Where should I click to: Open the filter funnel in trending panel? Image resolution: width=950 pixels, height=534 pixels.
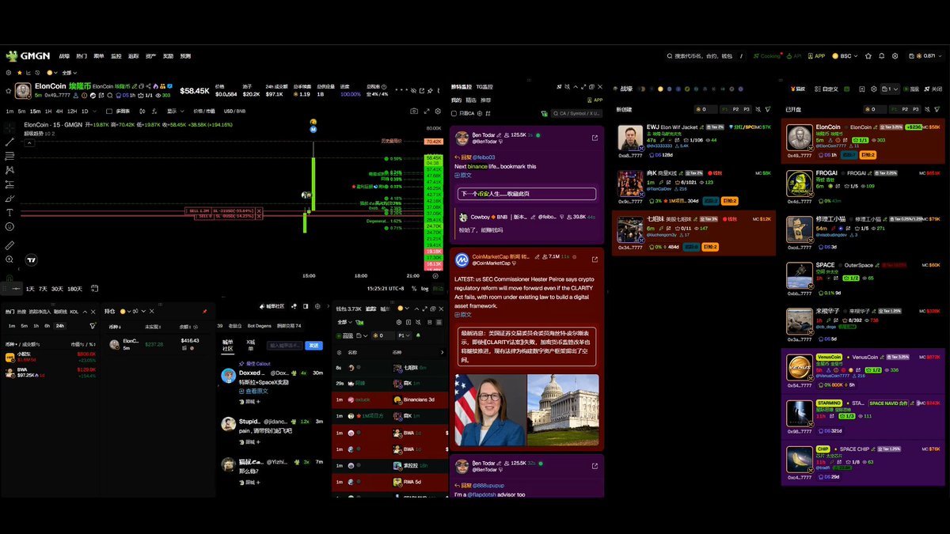(x=93, y=326)
